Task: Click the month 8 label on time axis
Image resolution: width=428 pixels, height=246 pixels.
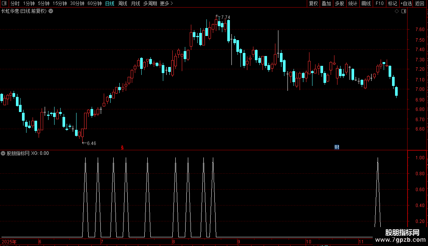Action: tap(173, 241)
